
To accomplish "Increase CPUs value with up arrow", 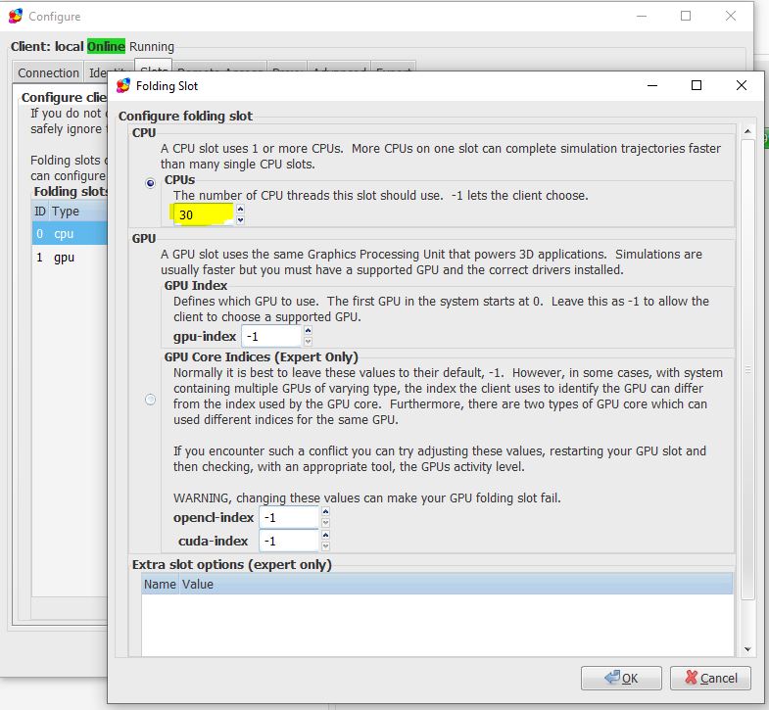I will coord(241,209).
